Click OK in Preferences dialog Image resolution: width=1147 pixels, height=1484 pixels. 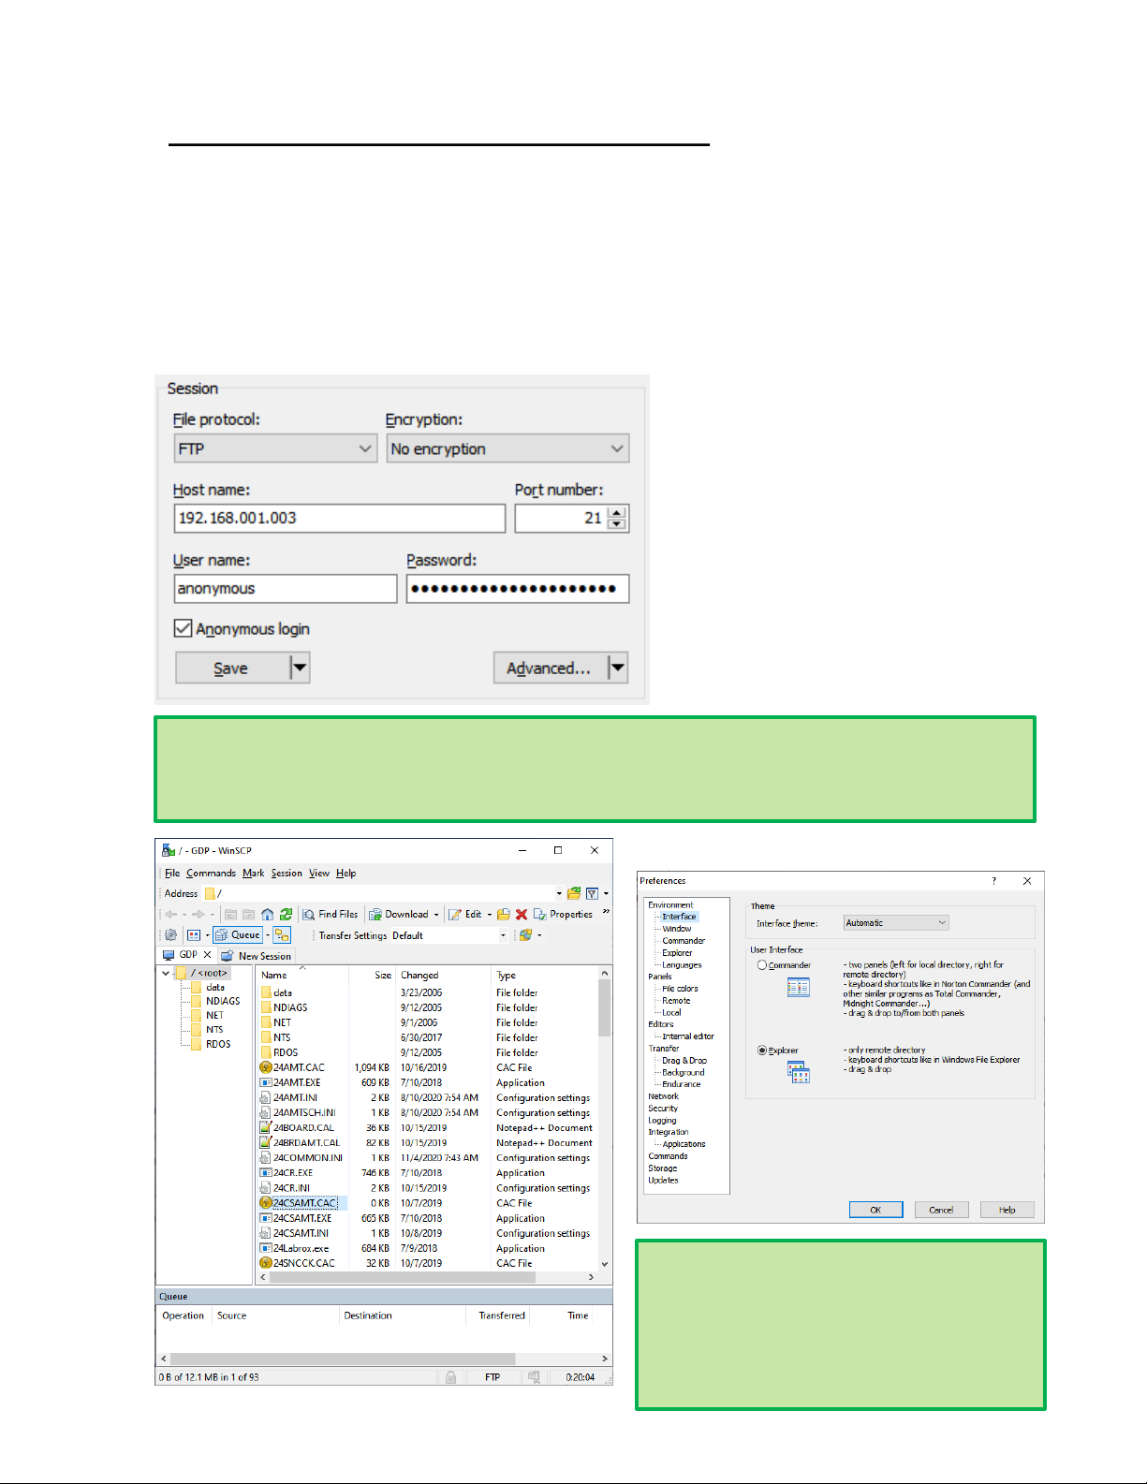(x=875, y=1210)
